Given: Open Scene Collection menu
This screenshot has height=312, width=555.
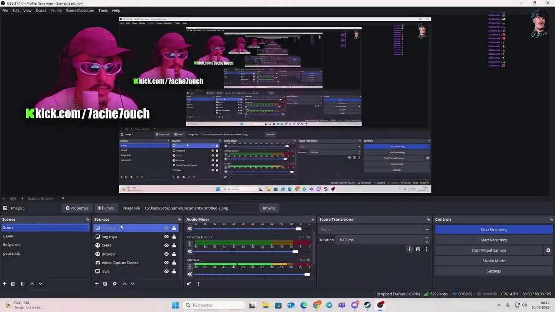Looking at the screenshot, I should [x=80, y=10].
